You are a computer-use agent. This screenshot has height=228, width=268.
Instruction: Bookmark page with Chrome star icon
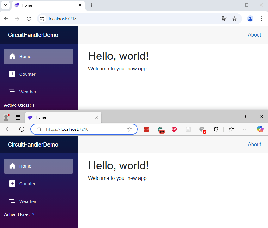[x=234, y=19]
